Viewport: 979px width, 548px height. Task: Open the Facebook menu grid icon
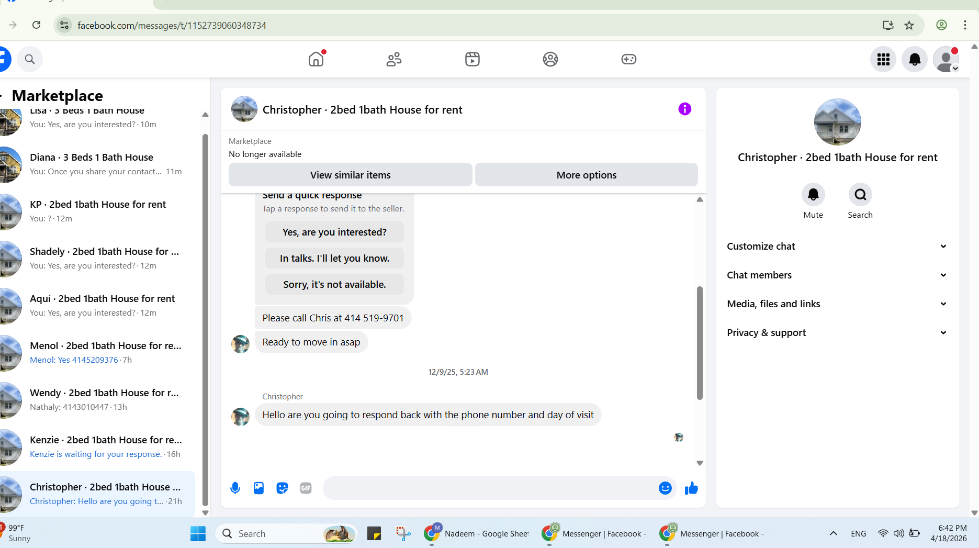pyautogui.click(x=883, y=59)
